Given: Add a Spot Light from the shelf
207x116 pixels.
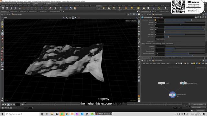Looking at the screenshot, I should (109, 8).
